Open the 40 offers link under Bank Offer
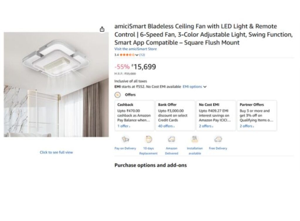Screen dimensions: 300x221 tap(166, 126)
